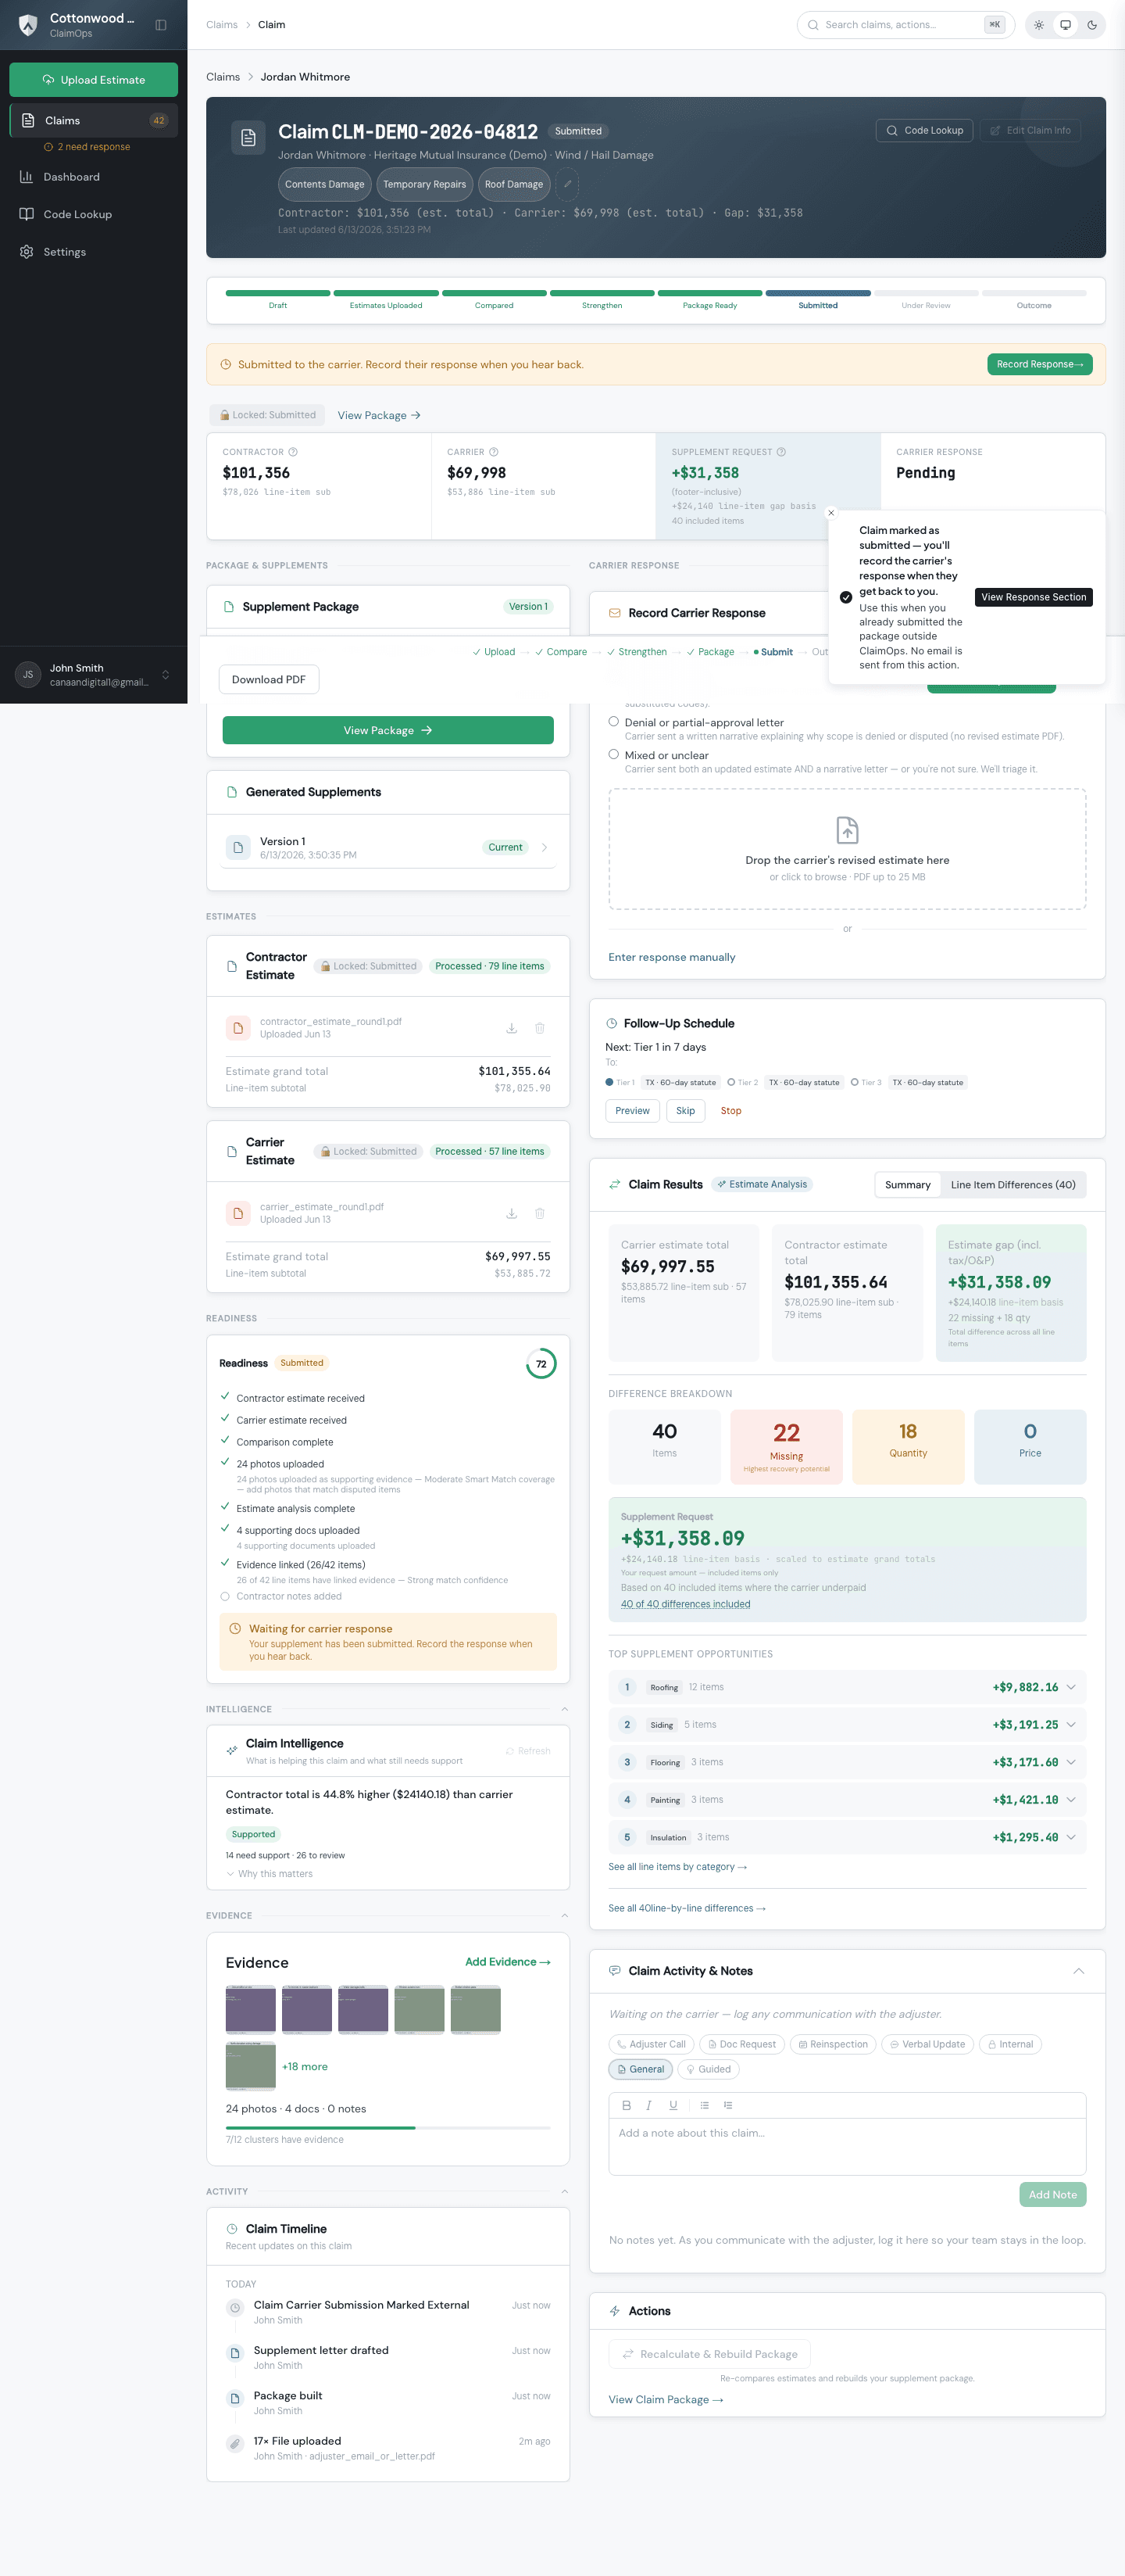Screen dimensions: 1125x2576
Task: Collapse the Claim Activity & Notes panel
Action: click(x=1078, y=1971)
